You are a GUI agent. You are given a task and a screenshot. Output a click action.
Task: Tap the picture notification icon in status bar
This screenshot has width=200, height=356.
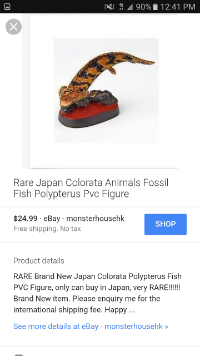coord(7,7)
